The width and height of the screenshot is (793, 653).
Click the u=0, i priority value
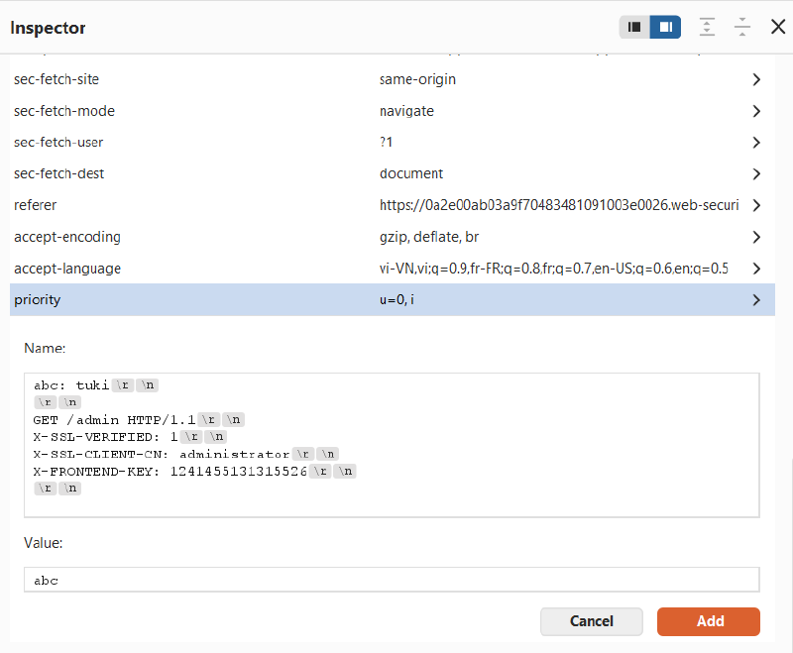pyautogui.click(x=396, y=299)
